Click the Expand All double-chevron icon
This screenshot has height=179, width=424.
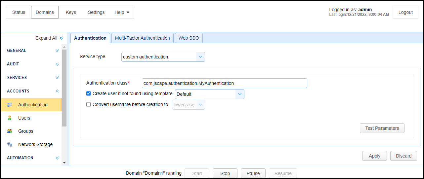pyautogui.click(x=61, y=38)
